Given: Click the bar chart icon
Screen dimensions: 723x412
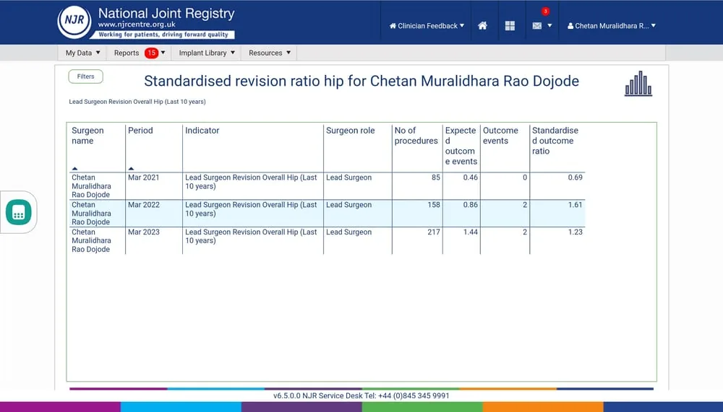Looking at the screenshot, I should pos(638,83).
